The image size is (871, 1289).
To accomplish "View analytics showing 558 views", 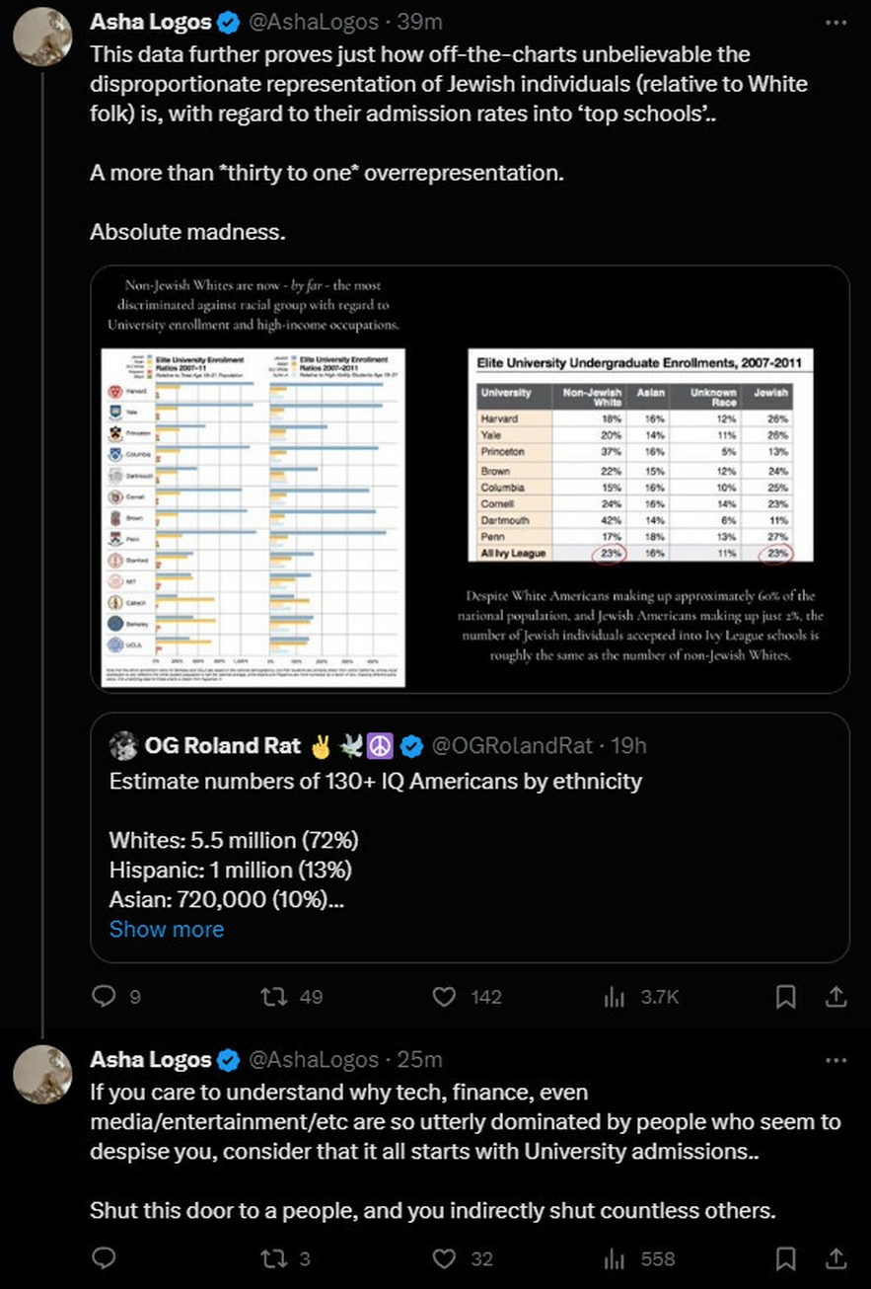I will (x=615, y=1258).
